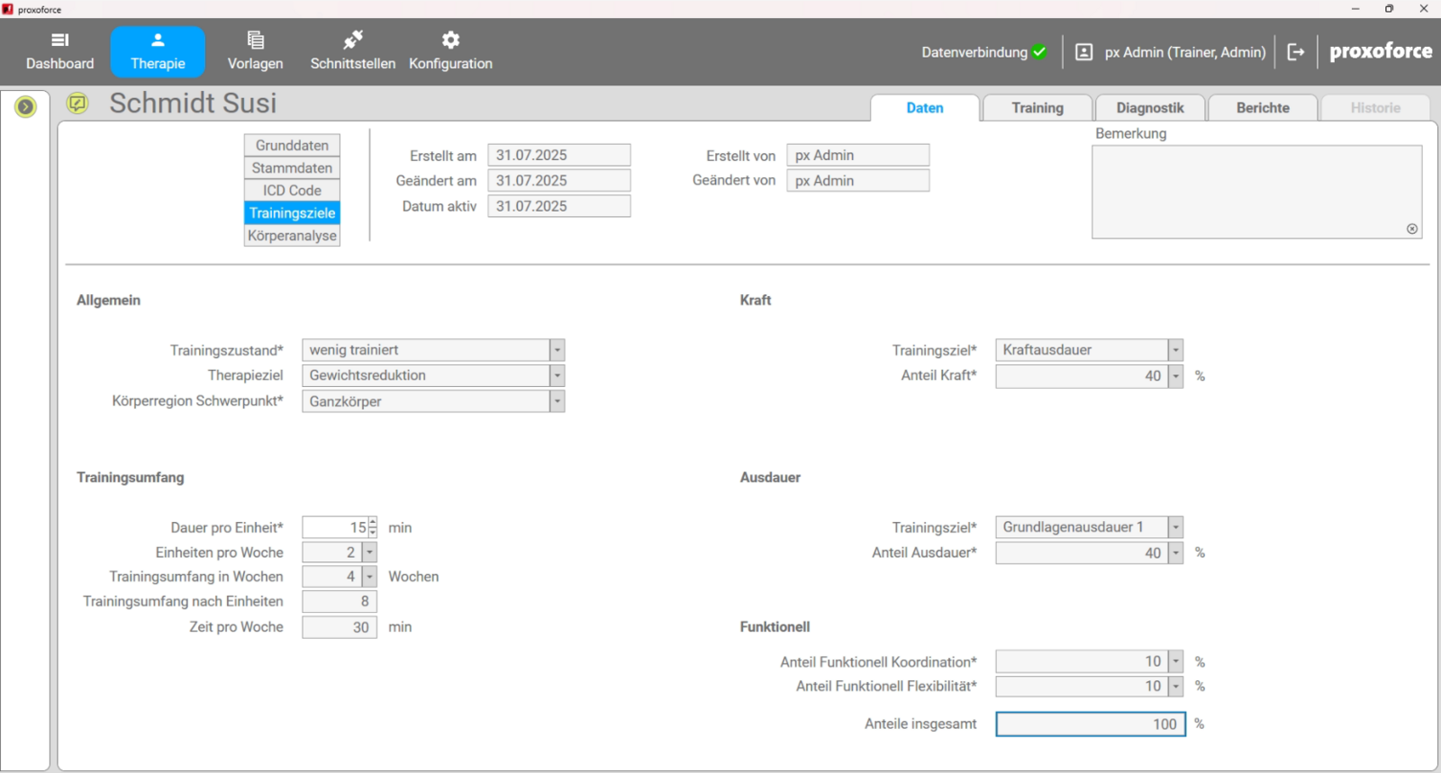Switch to the Berichte tab

click(1262, 108)
